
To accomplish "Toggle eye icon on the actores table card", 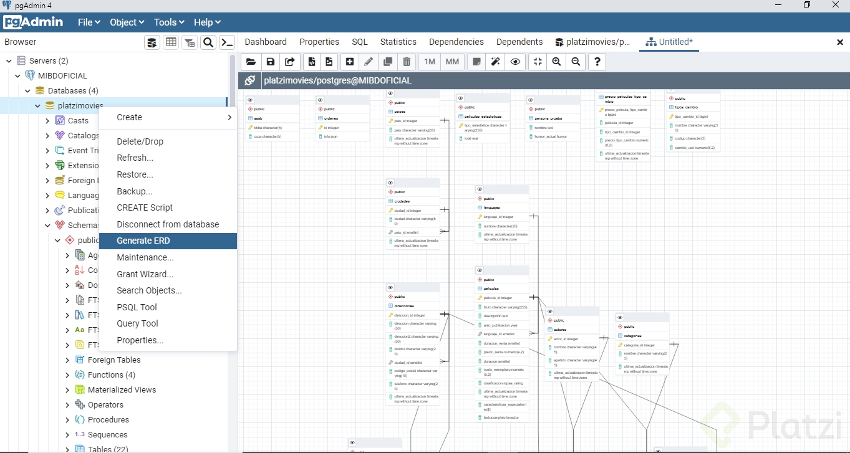I will click(551, 311).
